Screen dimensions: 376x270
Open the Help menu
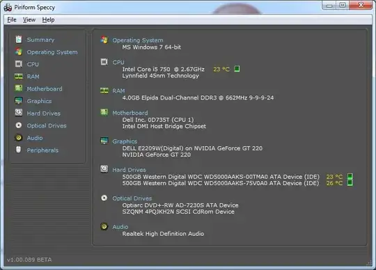tap(48, 19)
